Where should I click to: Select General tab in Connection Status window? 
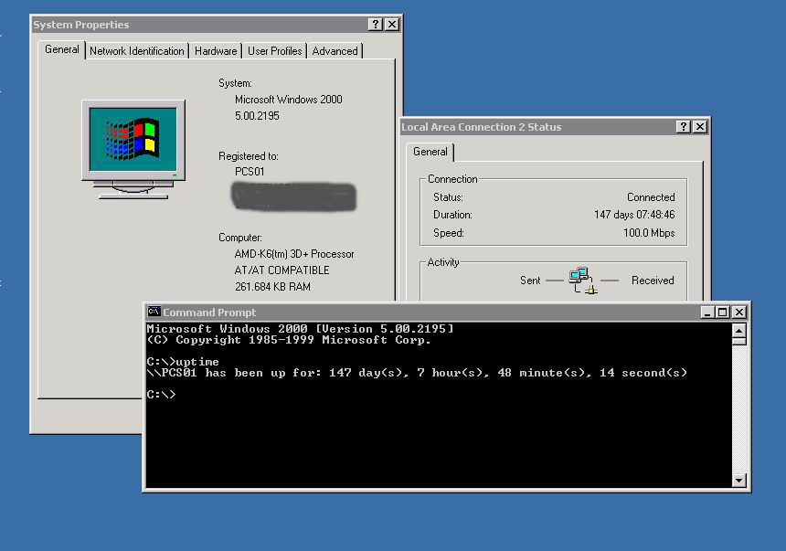(430, 152)
